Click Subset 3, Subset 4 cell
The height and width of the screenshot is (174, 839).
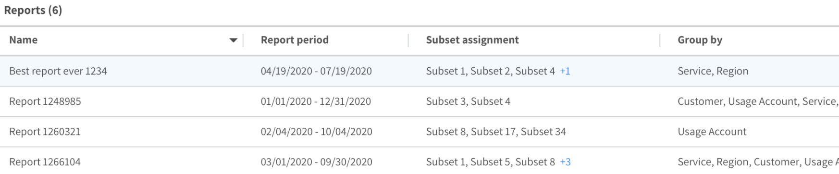(x=468, y=101)
